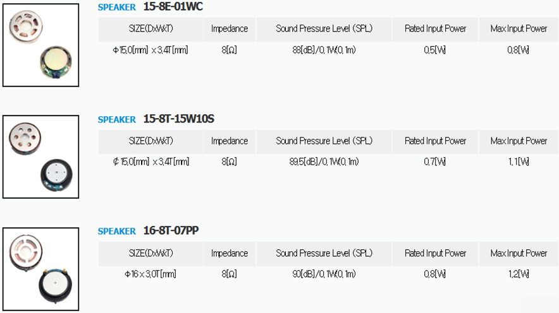This screenshot has width=559, height=313.
Task: Click the 89.5[dB] SPL value cell
Action: pyautogui.click(x=324, y=162)
